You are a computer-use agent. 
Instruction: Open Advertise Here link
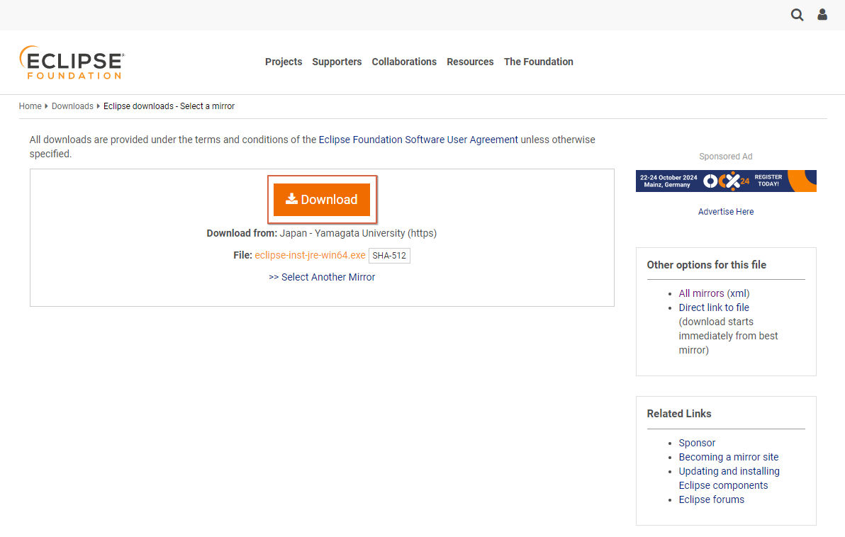(x=726, y=212)
